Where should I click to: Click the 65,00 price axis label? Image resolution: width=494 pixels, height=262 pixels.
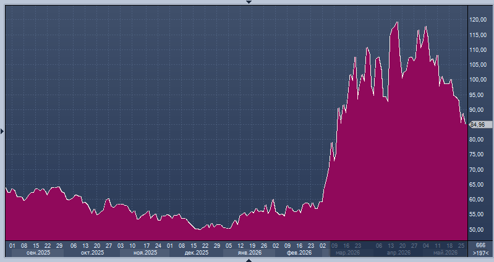(x=478, y=185)
